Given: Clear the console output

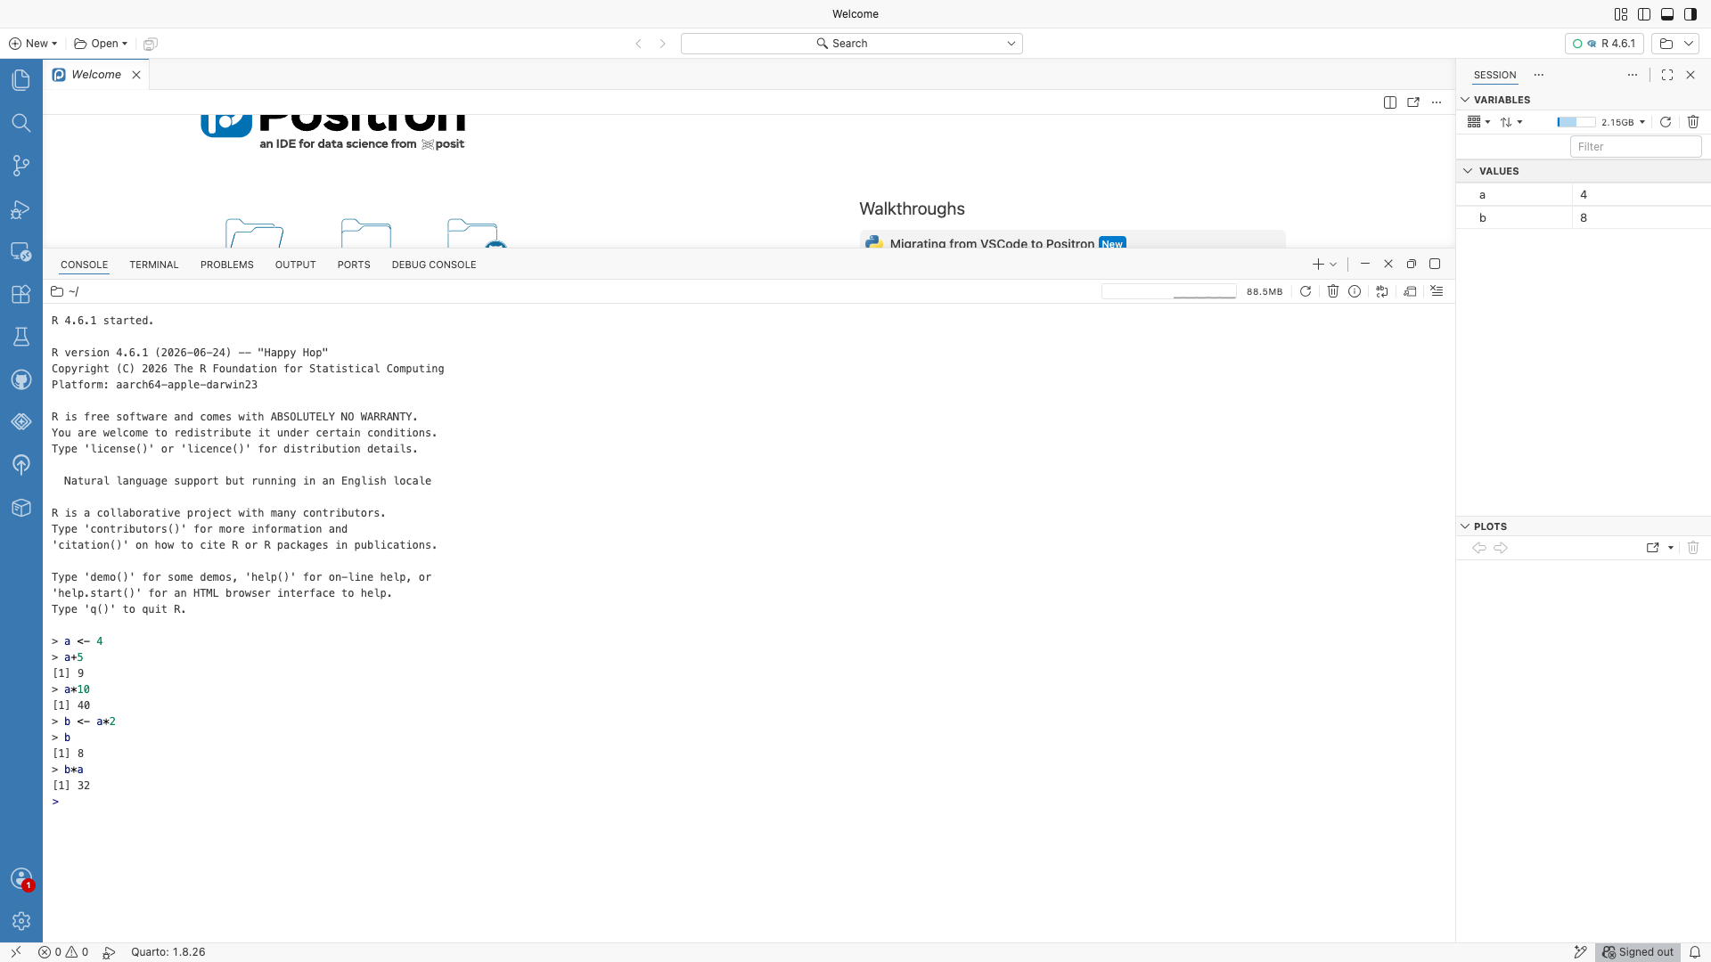Looking at the screenshot, I should [1437, 291].
